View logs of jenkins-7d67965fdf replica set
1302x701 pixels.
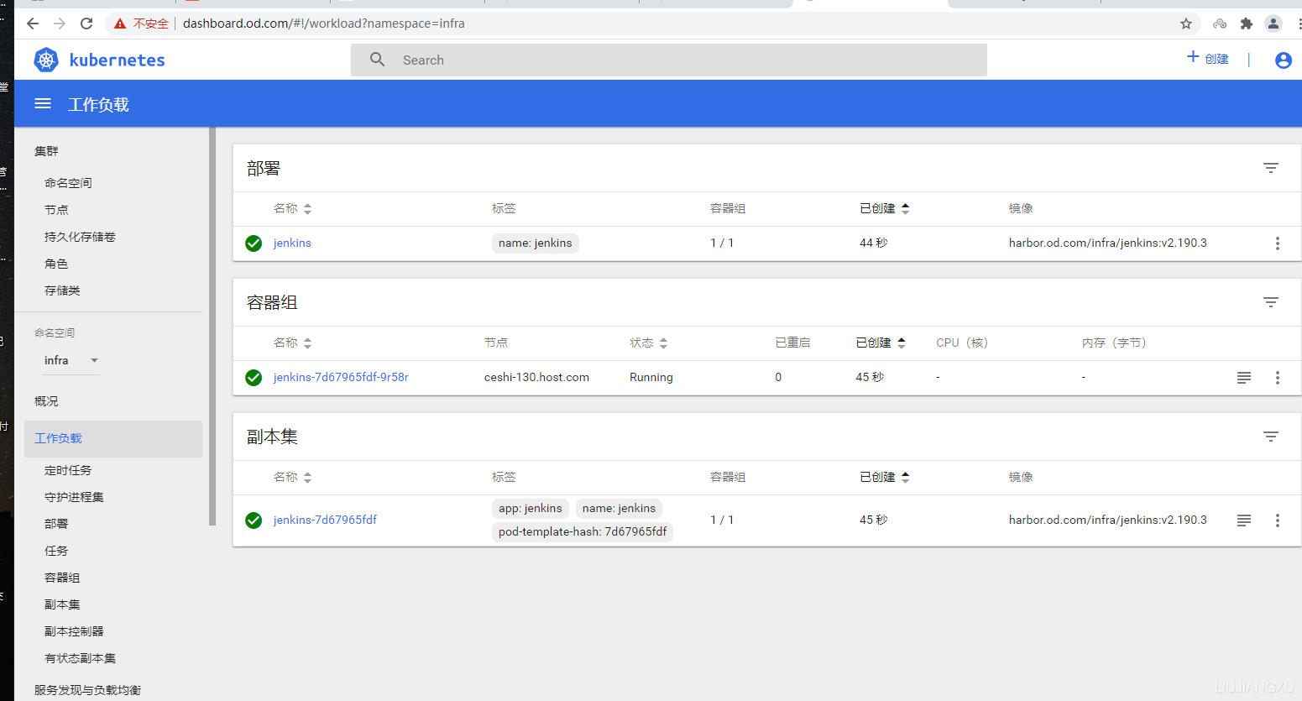click(x=1244, y=521)
